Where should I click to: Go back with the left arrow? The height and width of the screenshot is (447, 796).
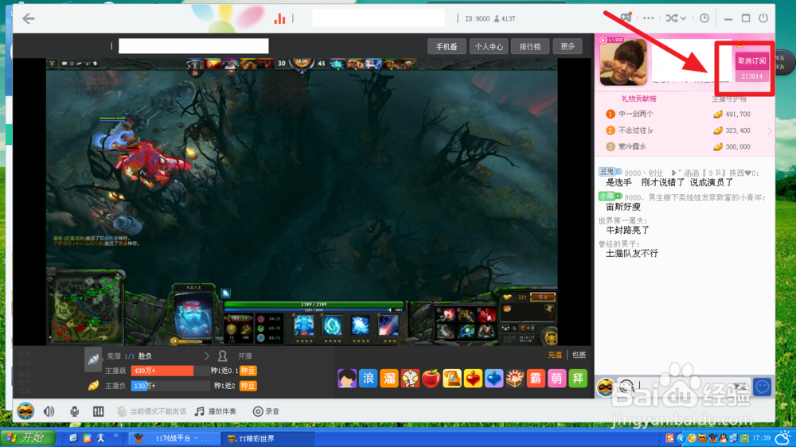click(x=29, y=19)
